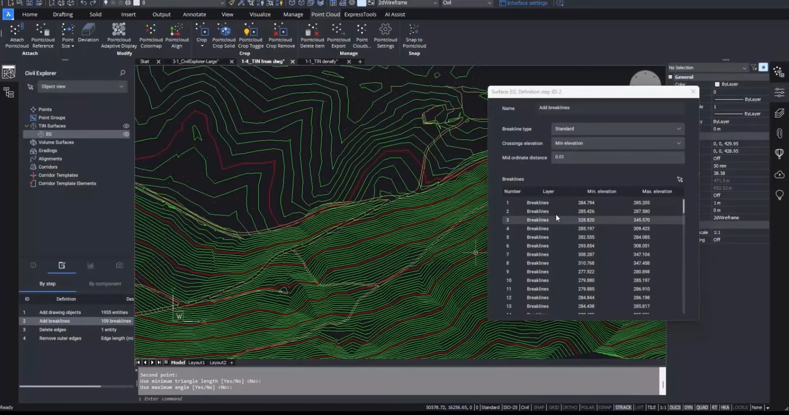Enable SNAP mode in the status bar
This screenshot has width=789, height=415.
[538, 407]
